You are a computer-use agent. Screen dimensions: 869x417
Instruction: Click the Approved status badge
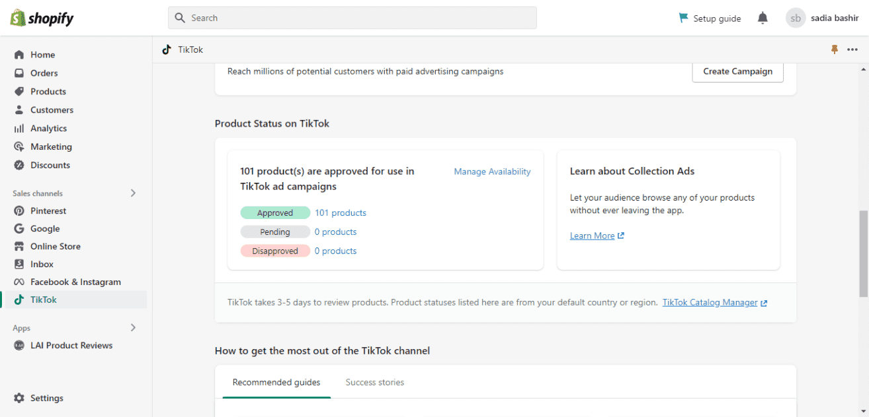(x=275, y=213)
